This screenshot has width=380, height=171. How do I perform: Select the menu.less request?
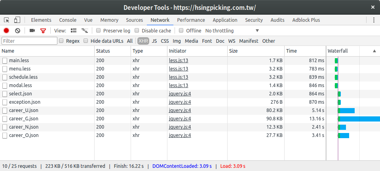point(20,69)
